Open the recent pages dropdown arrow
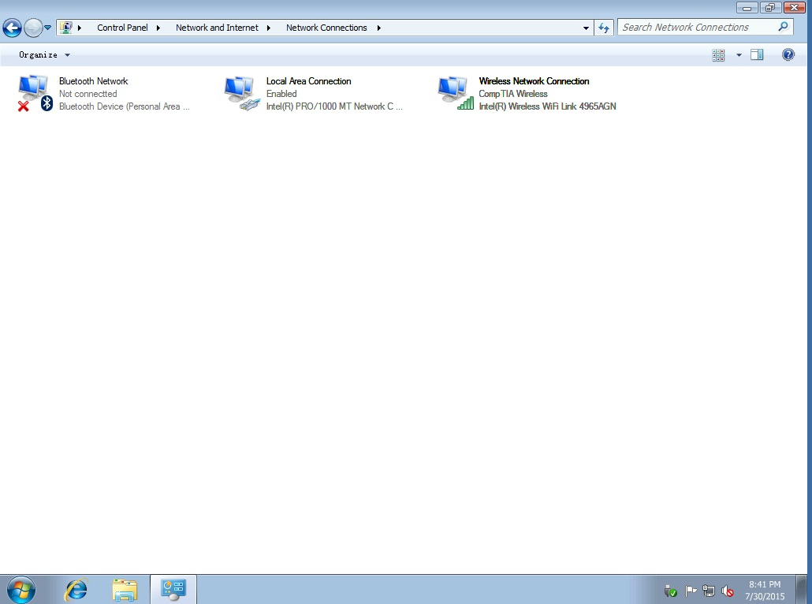Screen dimensions: 812x604 pos(48,28)
